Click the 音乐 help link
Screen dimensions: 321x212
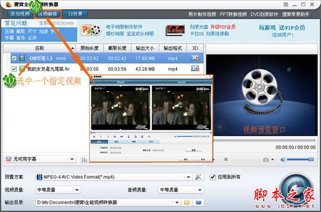21,38
